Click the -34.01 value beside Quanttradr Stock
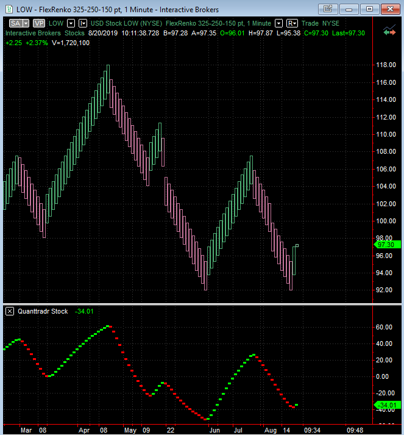The width and height of the screenshot is (404, 435). 84,311
